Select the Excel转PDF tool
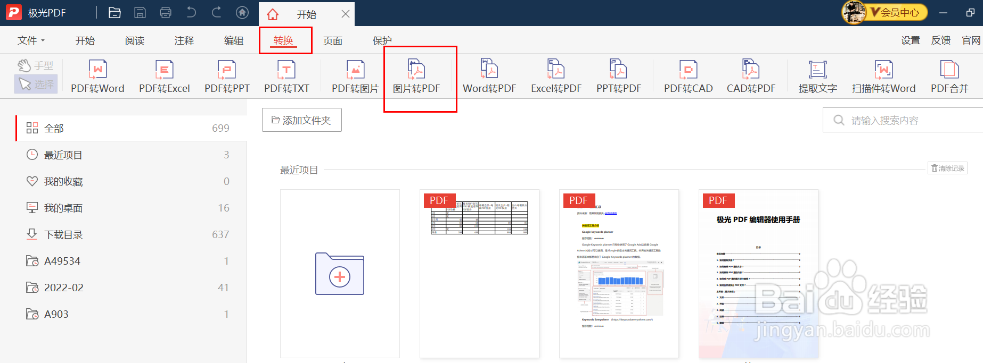The image size is (983, 363). (x=556, y=77)
